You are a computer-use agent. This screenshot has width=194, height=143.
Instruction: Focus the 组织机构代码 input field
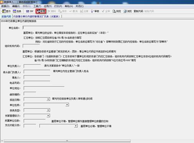pos(31,46)
